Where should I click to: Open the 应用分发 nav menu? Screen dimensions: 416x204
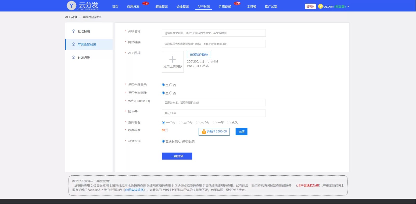pos(133,7)
